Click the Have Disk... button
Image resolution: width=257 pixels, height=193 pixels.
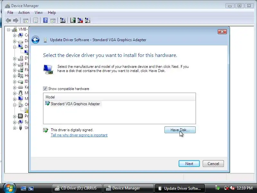[x=180, y=130]
